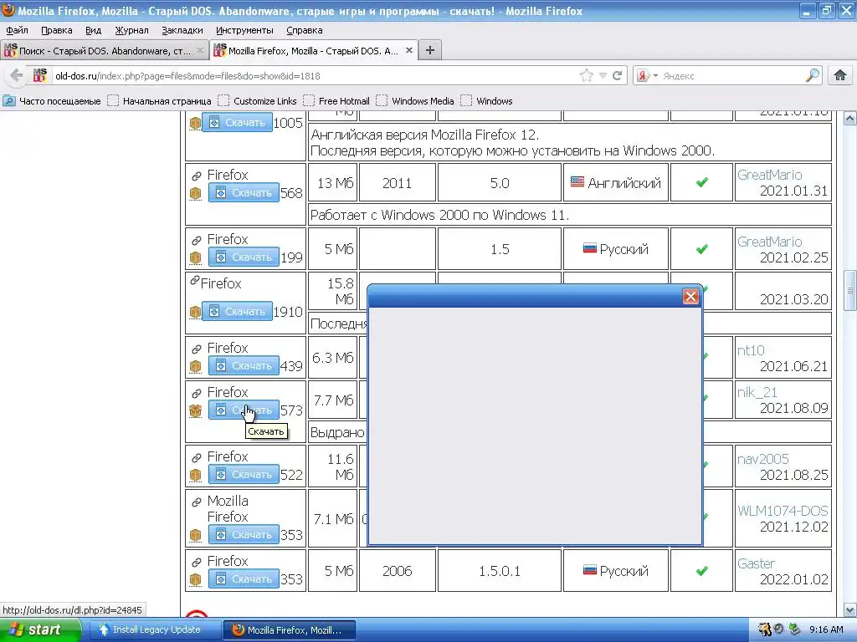Image resolution: width=857 pixels, height=642 pixels.
Task: Click Скачать next to count 439
Action: click(x=244, y=366)
